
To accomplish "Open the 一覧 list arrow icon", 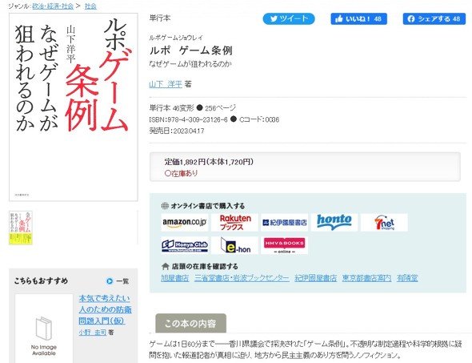I will (110, 281).
